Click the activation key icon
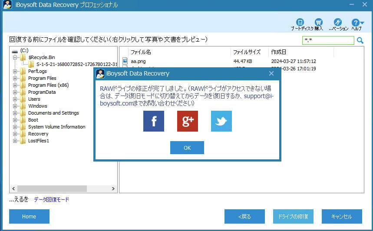 pyautogui.click(x=337, y=22)
